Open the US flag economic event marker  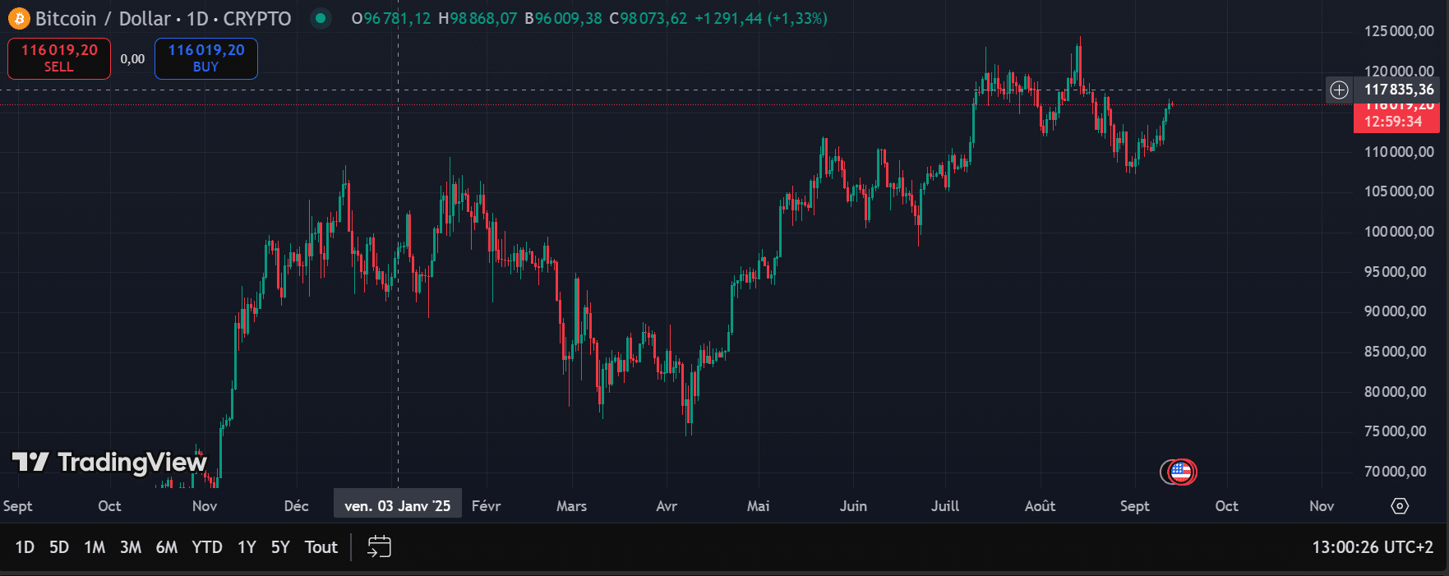click(x=1180, y=472)
